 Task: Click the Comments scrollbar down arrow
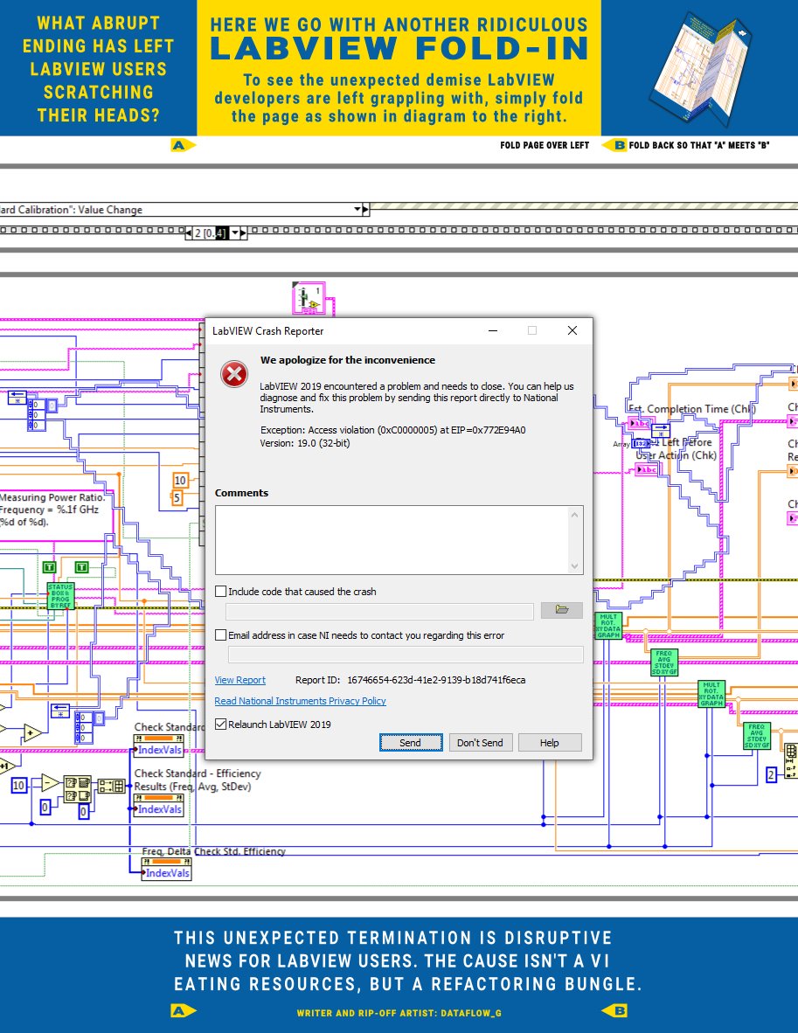tap(574, 566)
